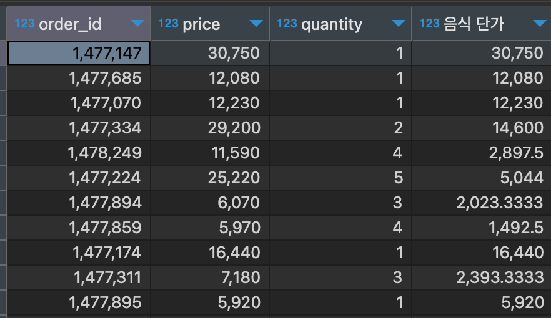Click the 음식 단가 cell 5,044
Image resolution: width=551 pixels, height=318 pixels.
482,178
